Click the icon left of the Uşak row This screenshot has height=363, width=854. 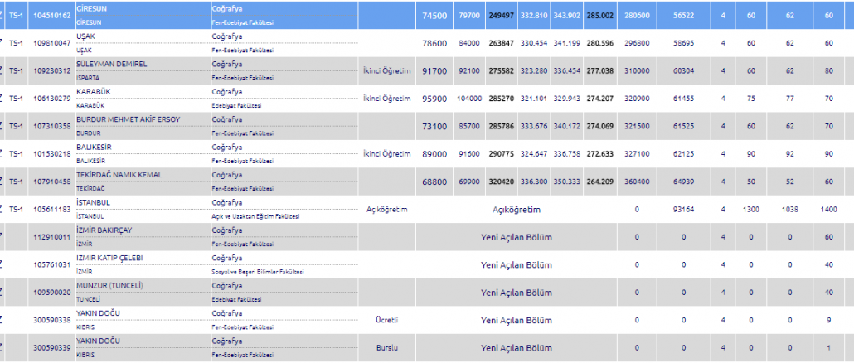coord(2,43)
